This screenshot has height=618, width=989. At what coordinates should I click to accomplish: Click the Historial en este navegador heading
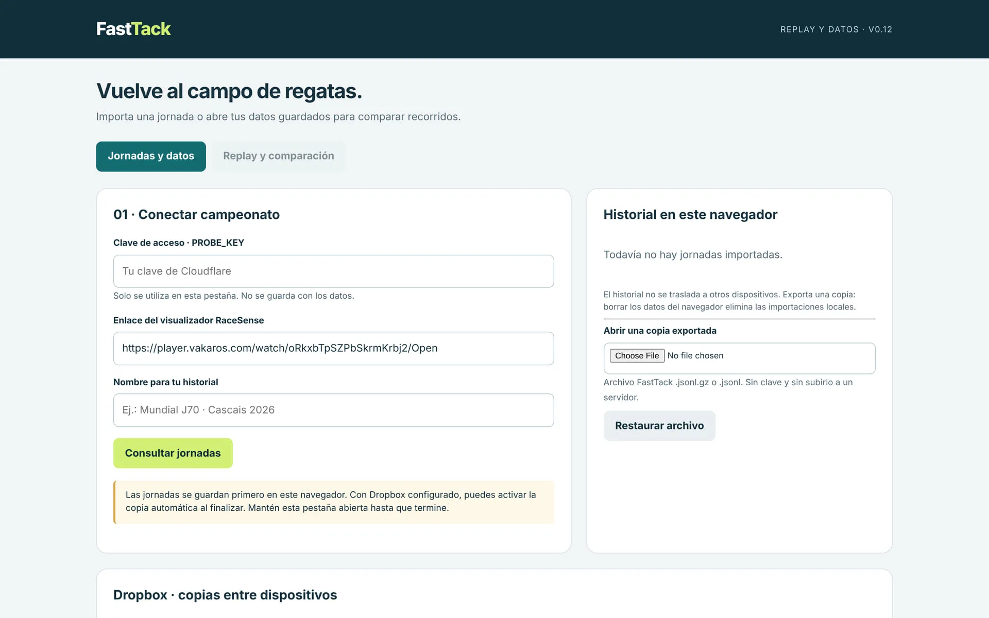(x=690, y=214)
